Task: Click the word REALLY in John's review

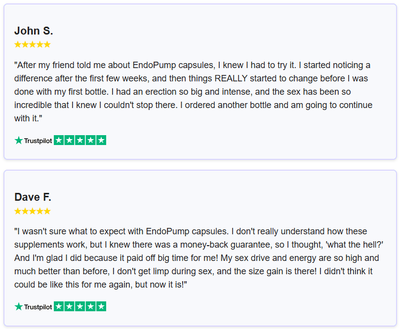Action: 231,78
